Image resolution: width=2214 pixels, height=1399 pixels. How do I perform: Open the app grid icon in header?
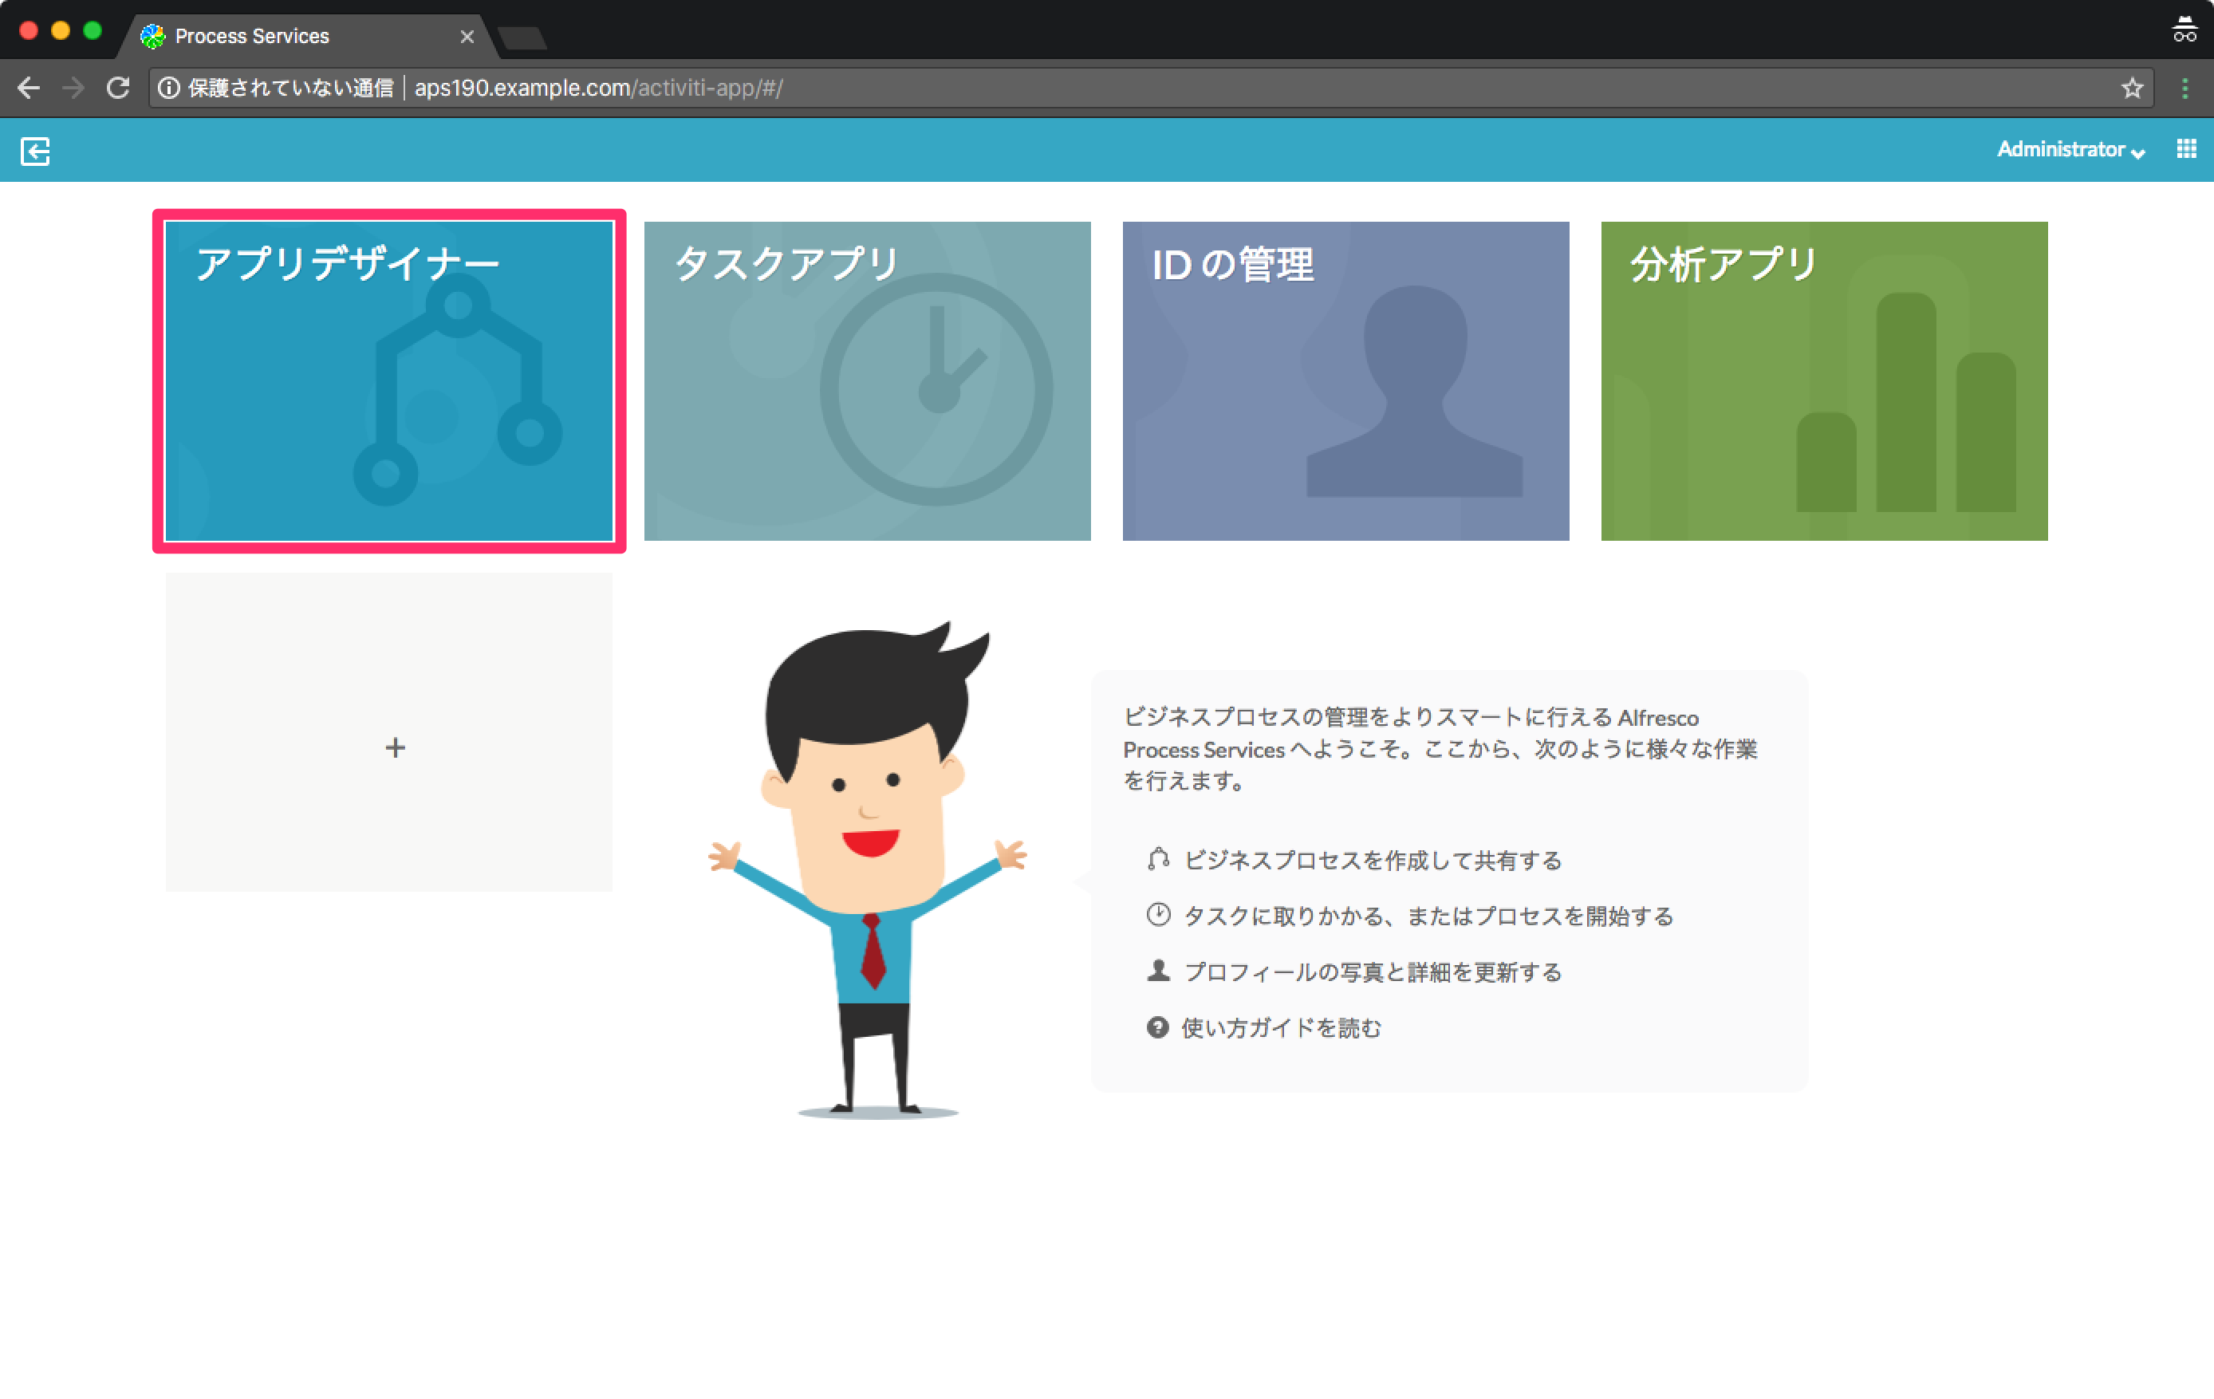[2186, 149]
